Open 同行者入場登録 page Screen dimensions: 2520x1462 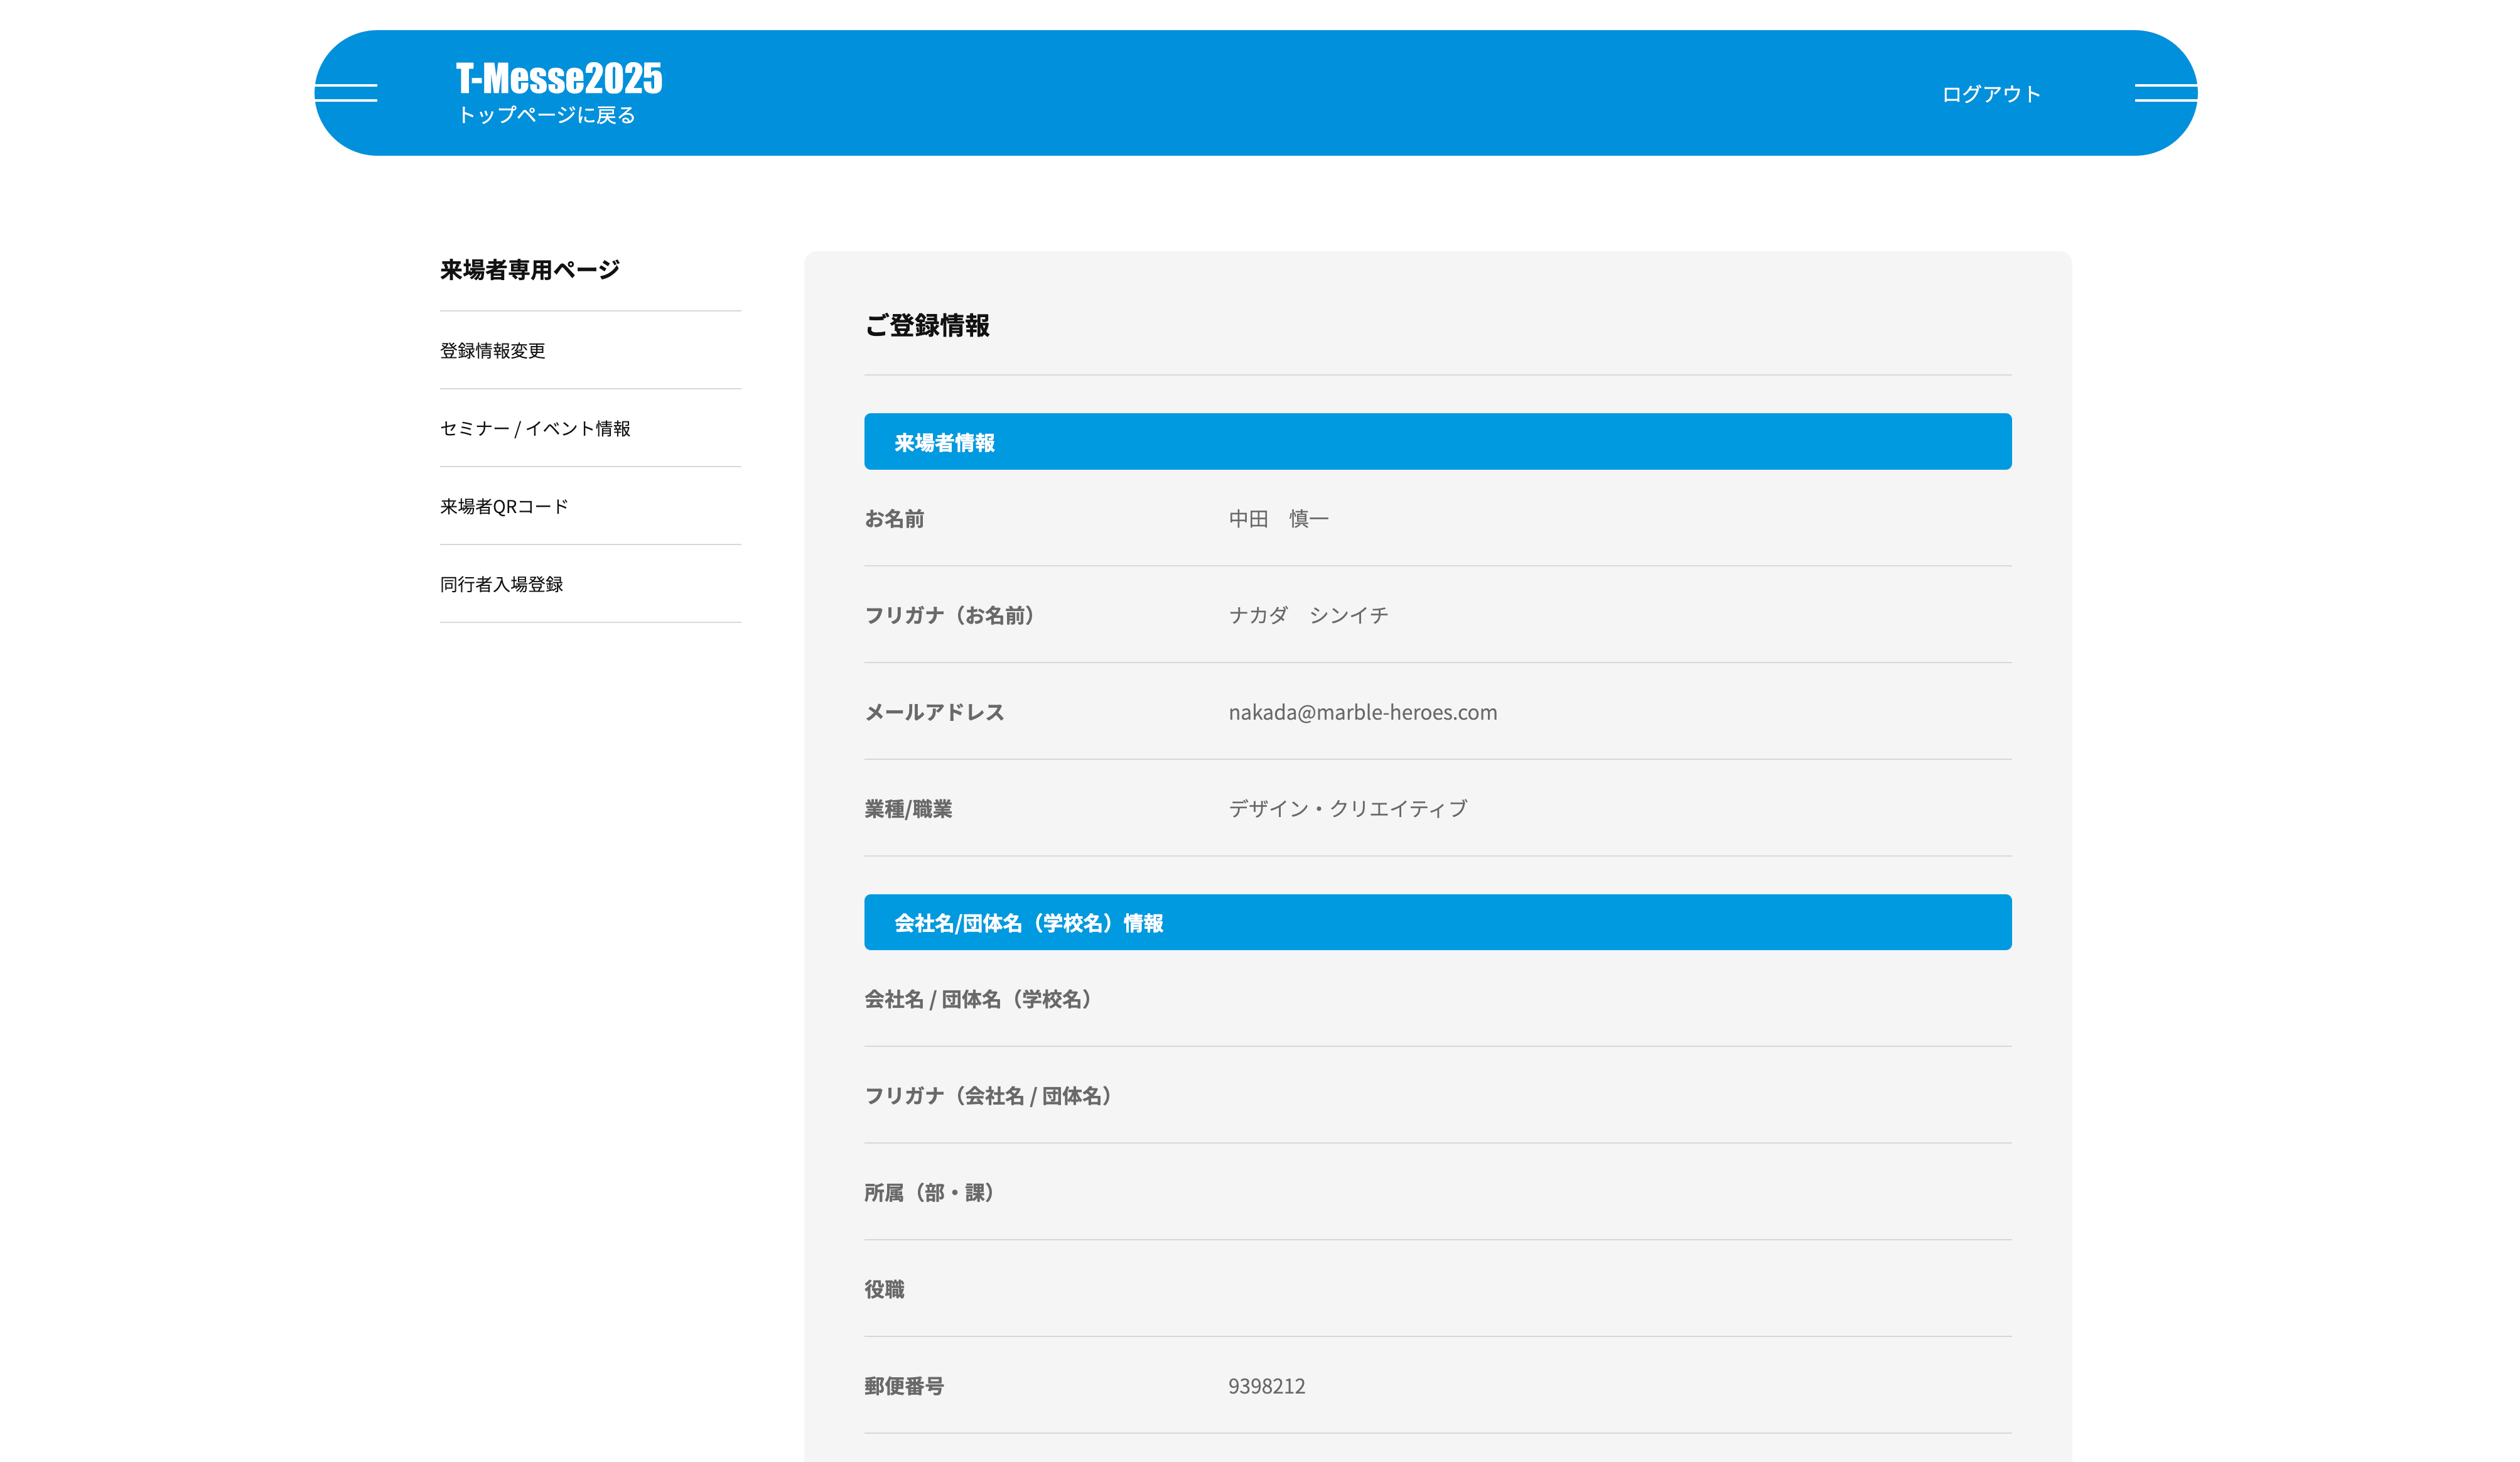point(501,585)
